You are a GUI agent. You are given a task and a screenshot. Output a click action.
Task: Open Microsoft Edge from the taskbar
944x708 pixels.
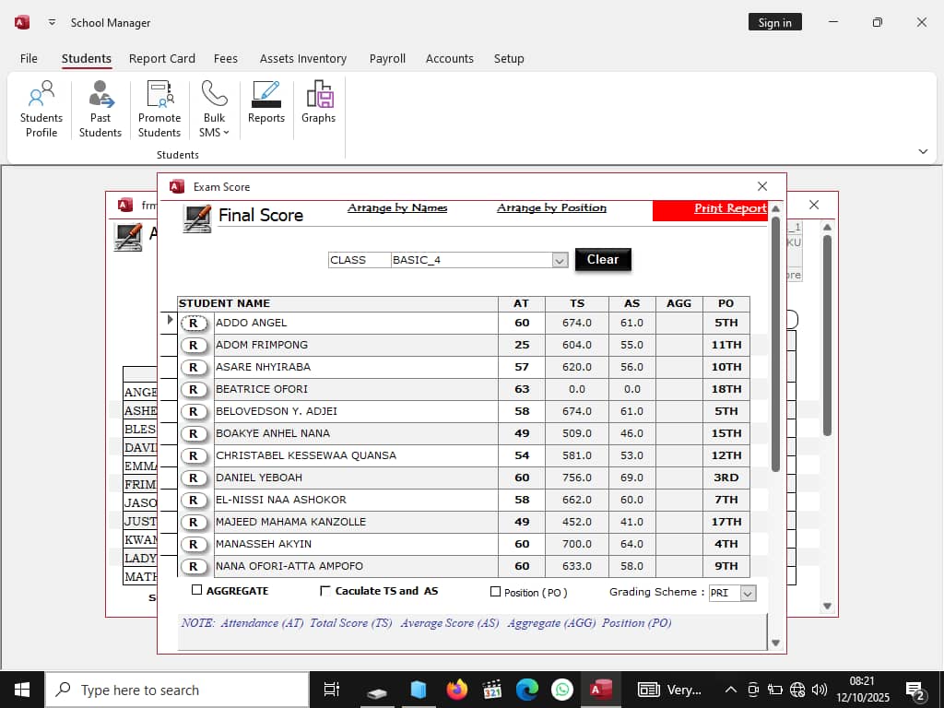pyautogui.click(x=526, y=690)
